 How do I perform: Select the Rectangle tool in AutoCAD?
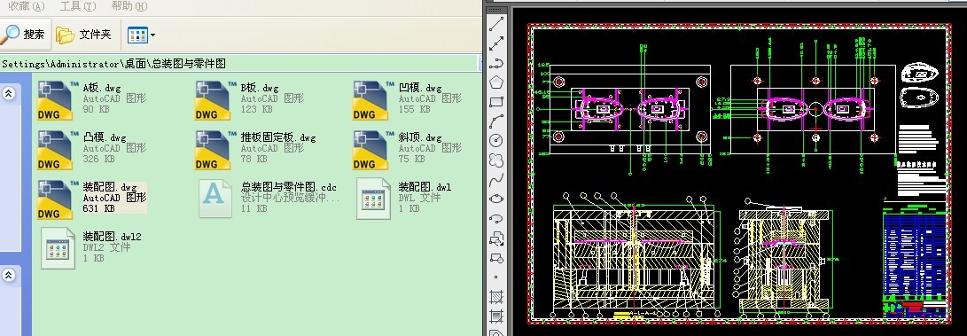[x=495, y=102]
